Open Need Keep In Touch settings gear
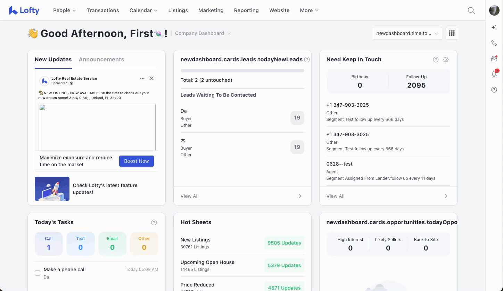Image resolution: width=503 pixels, height=291 pixels. coord(446,60)
